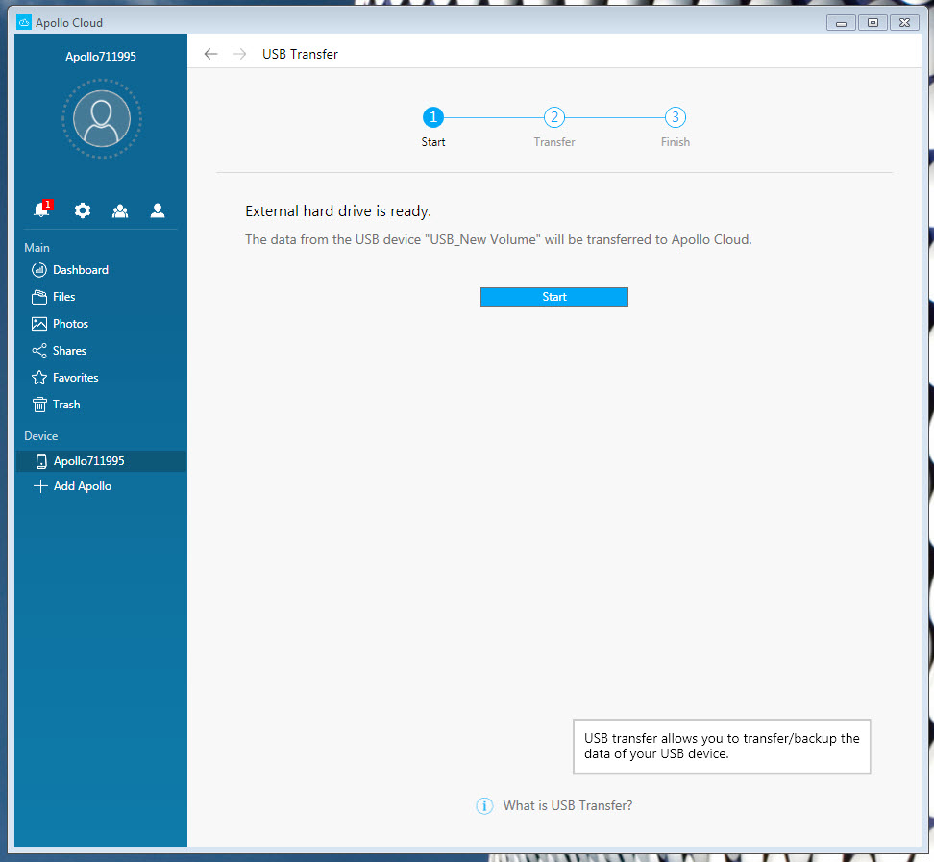
Task: Open Shares in the sidebar
Action: tap(69, 351)
